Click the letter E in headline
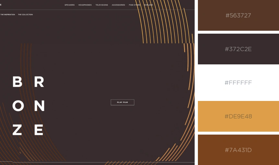This screenshot has height=165, width=279. [x=39, y=130]
